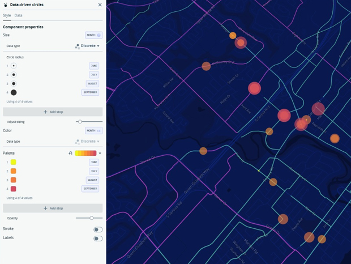Click the JUNE value tag under Circle radius
The height and width of the screenshot is (264, 351).
click(x=94, y=66)
